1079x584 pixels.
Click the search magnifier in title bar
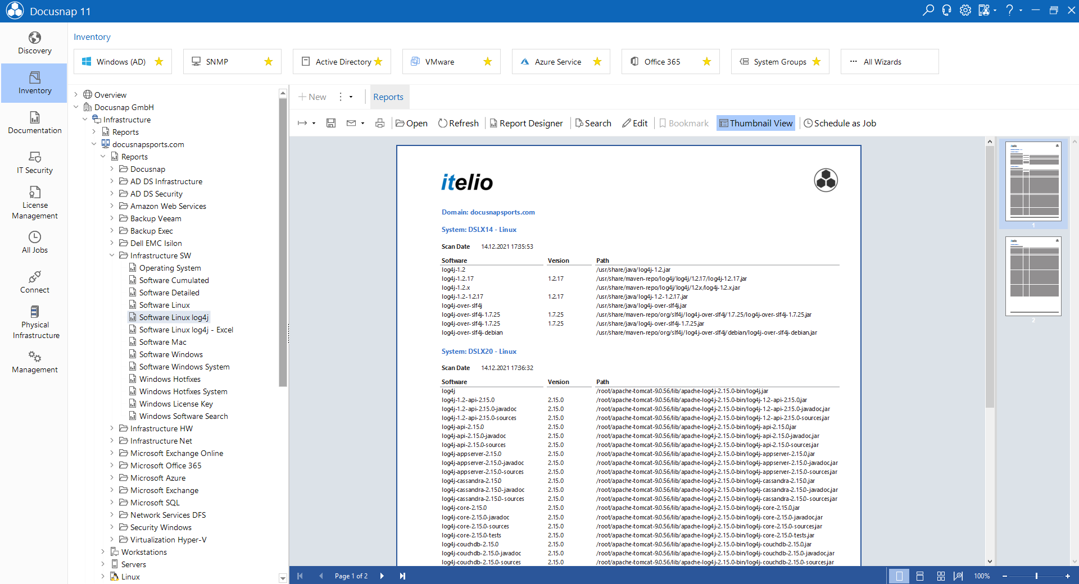(928, 10)
